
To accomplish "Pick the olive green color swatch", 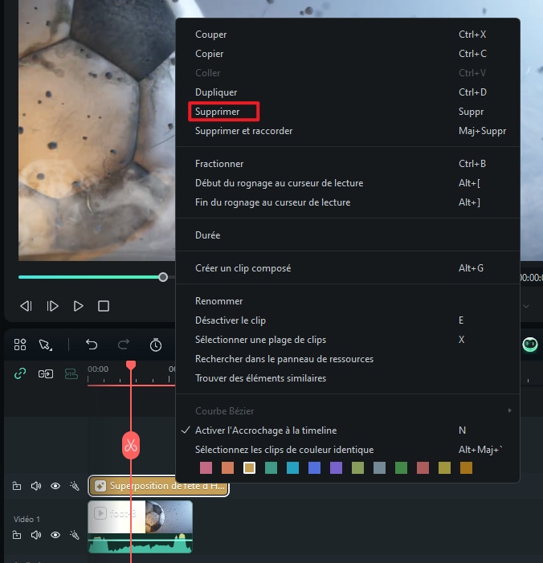I will point(357,468).
